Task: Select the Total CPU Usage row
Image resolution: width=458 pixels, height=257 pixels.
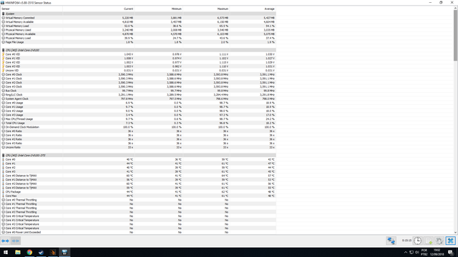Action: pyautogui.click(x=138, y=124)
